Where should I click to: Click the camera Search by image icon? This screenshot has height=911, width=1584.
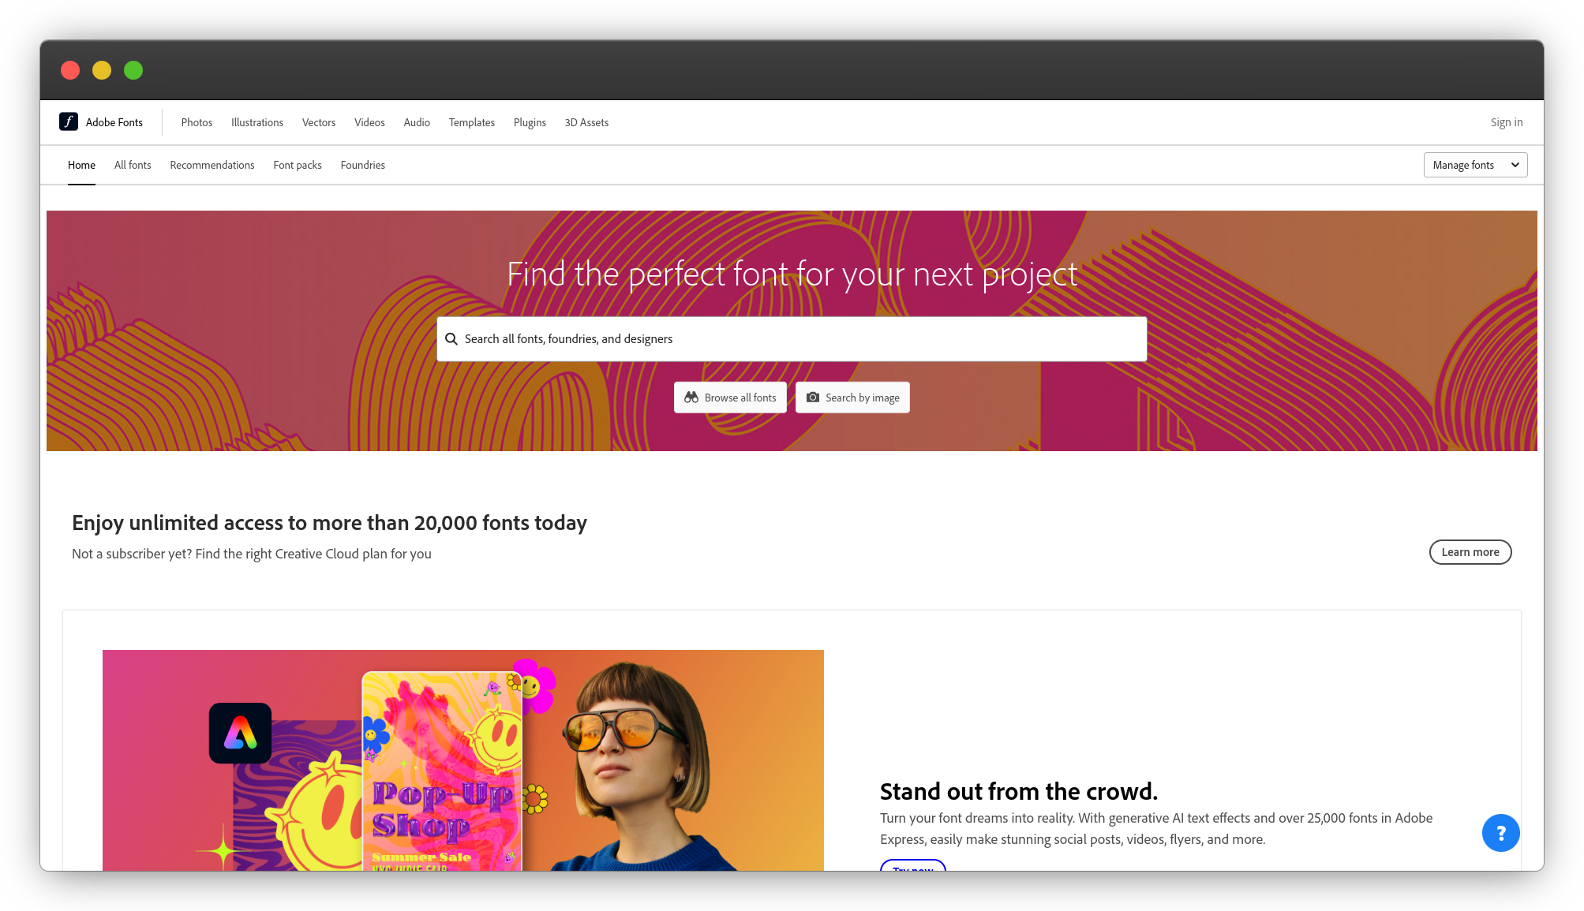pos(813,398)
